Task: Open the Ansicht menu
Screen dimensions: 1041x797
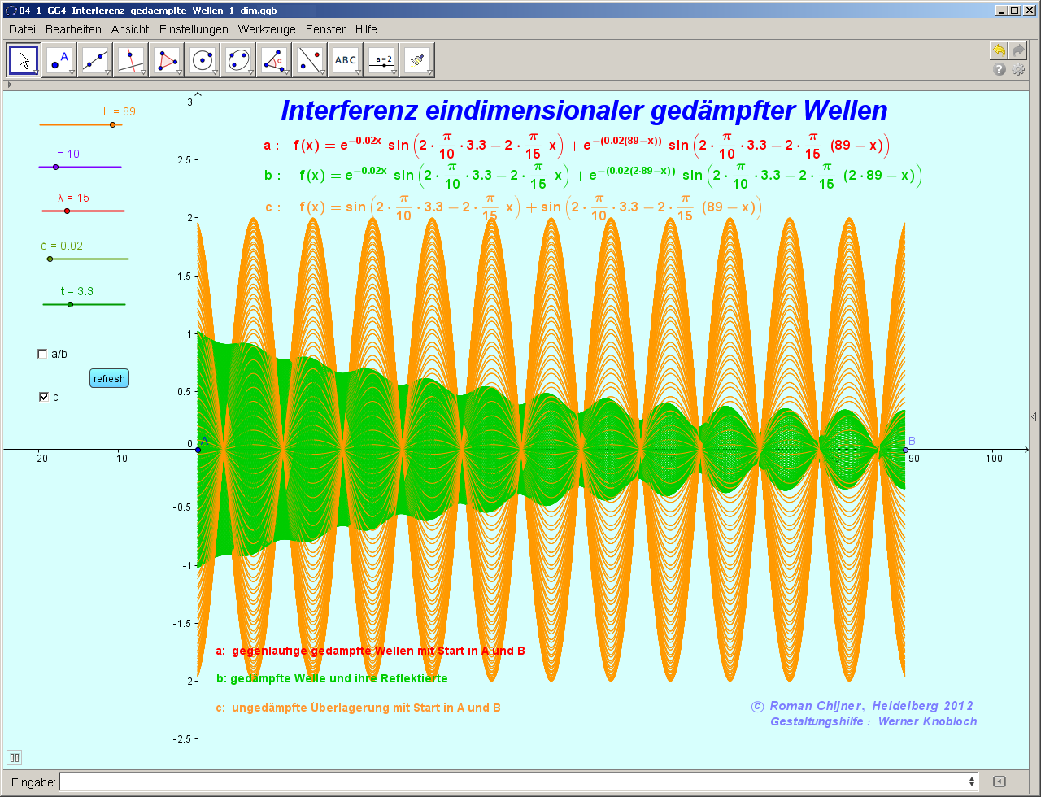Action: pos(131,29)
